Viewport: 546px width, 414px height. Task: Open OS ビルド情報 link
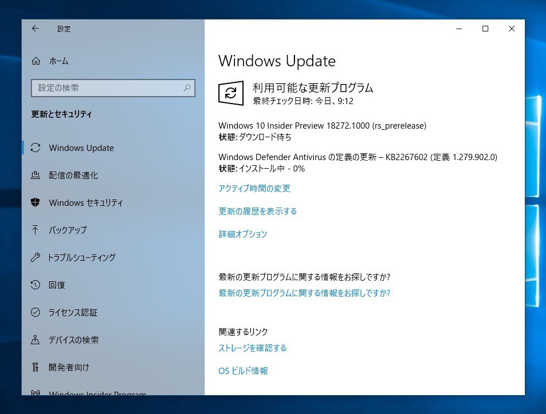(x=243, y=371)
